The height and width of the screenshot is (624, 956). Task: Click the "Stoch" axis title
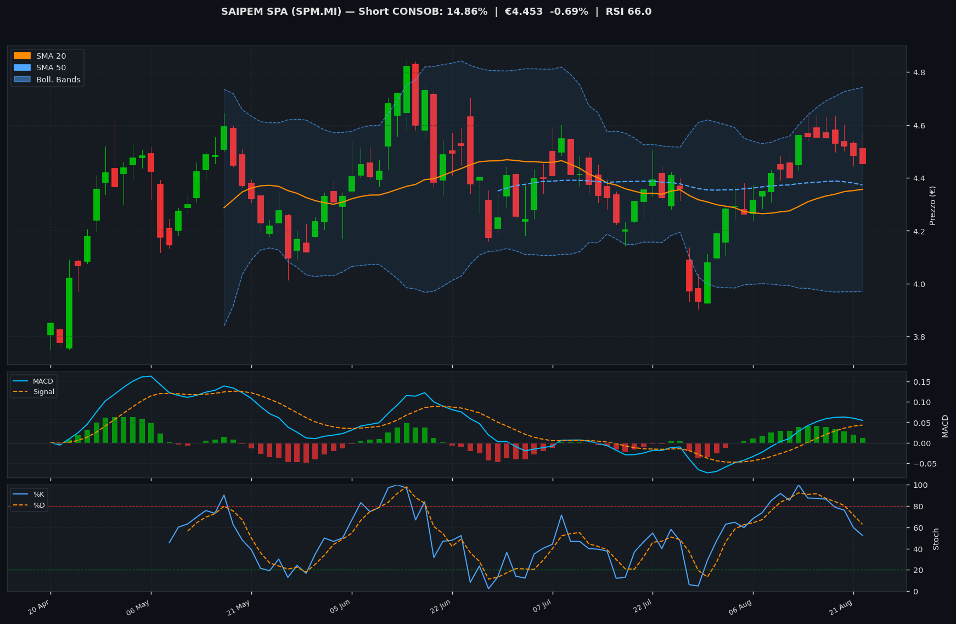coord(936,538)
